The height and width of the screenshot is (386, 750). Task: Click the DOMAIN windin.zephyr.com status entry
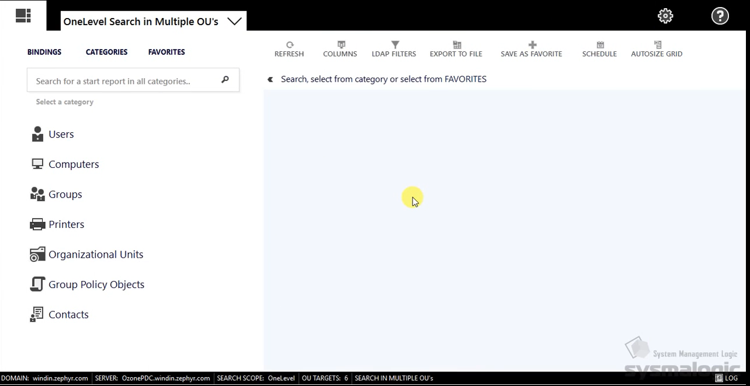(44, 378)
